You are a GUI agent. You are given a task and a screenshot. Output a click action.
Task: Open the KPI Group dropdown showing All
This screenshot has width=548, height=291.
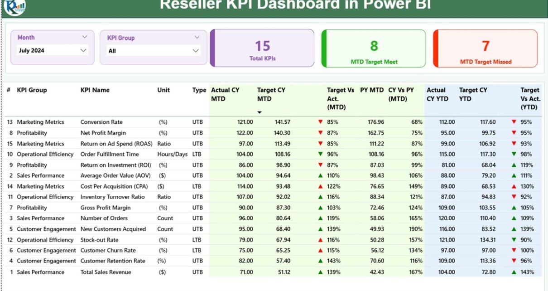pyautogui.click(x=196, y=51)
